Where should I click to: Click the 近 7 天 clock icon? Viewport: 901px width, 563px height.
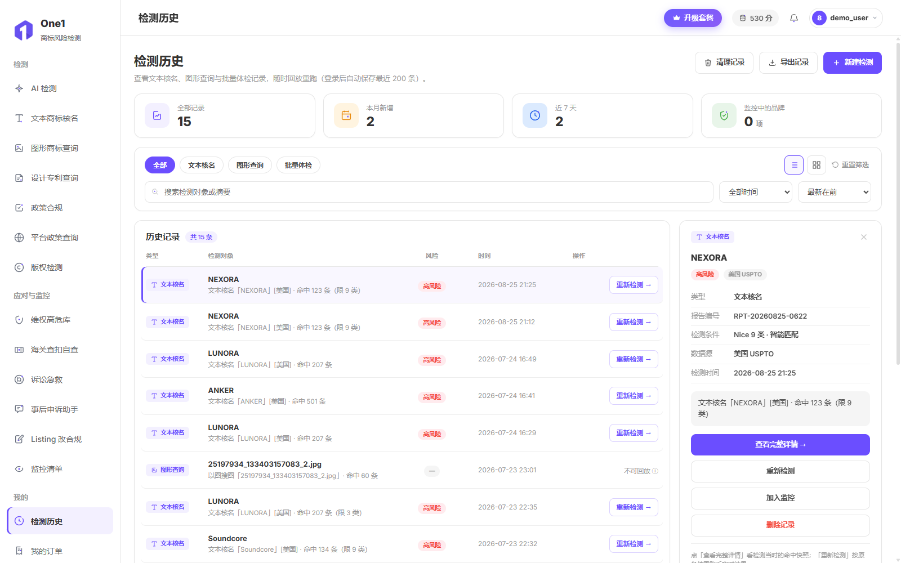[x=535, y=115]
